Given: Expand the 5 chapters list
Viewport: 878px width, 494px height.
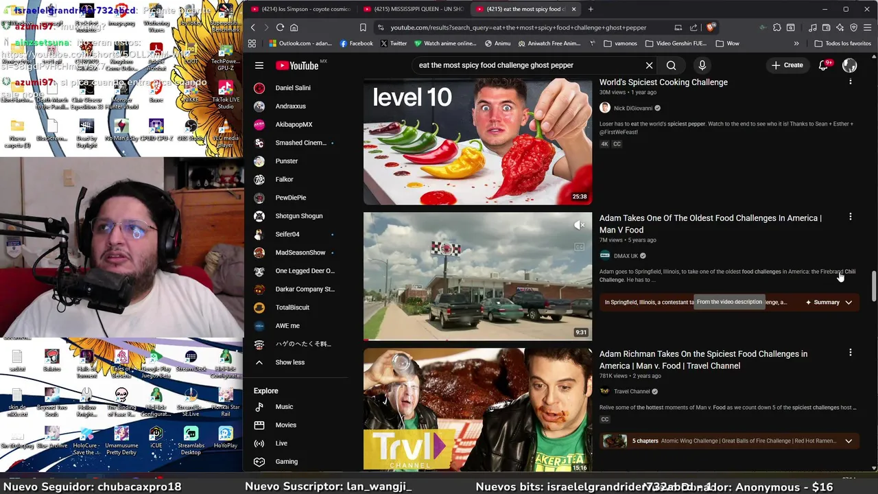Looking at the screenshot, I should (849, 441).
